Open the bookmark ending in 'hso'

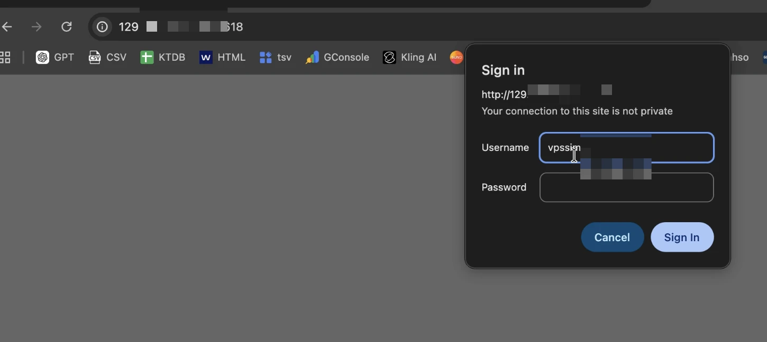click(x=739, y=58)
